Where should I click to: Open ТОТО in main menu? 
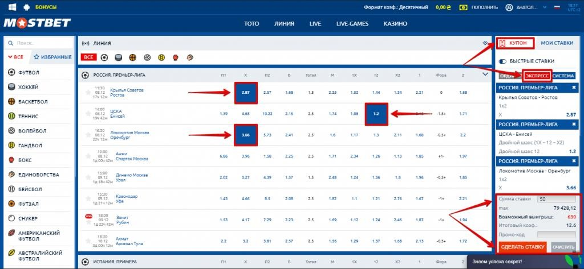click(x=252, y=23)
